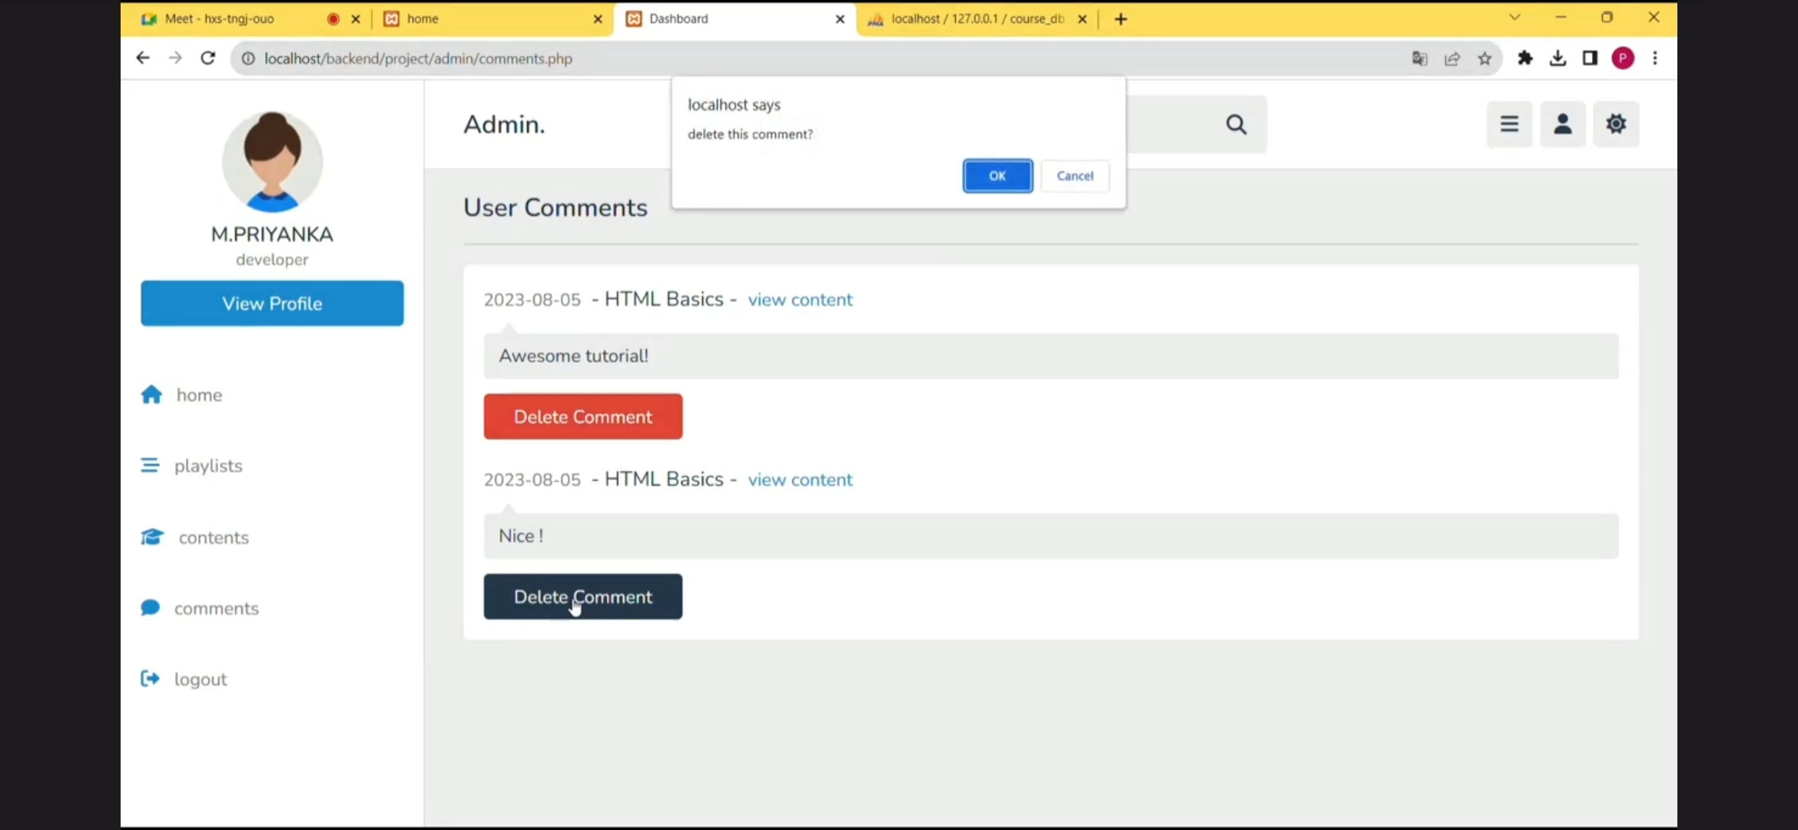Open the tab search dropdown chevron
The width and height of the screenshot is (1798, 830).
pos(1514,18)
